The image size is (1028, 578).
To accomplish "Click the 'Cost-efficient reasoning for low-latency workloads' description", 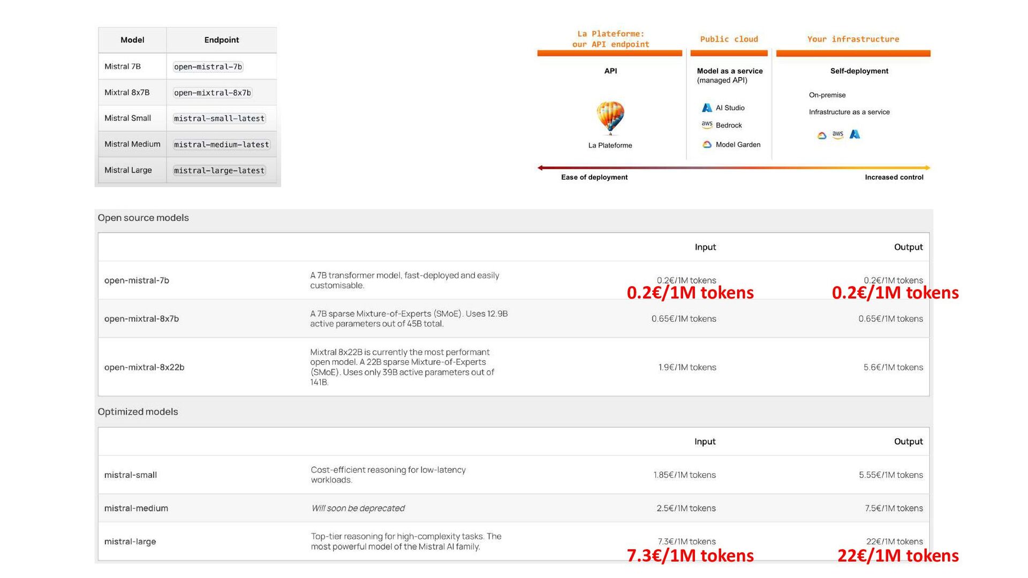I will click(388, 475).
